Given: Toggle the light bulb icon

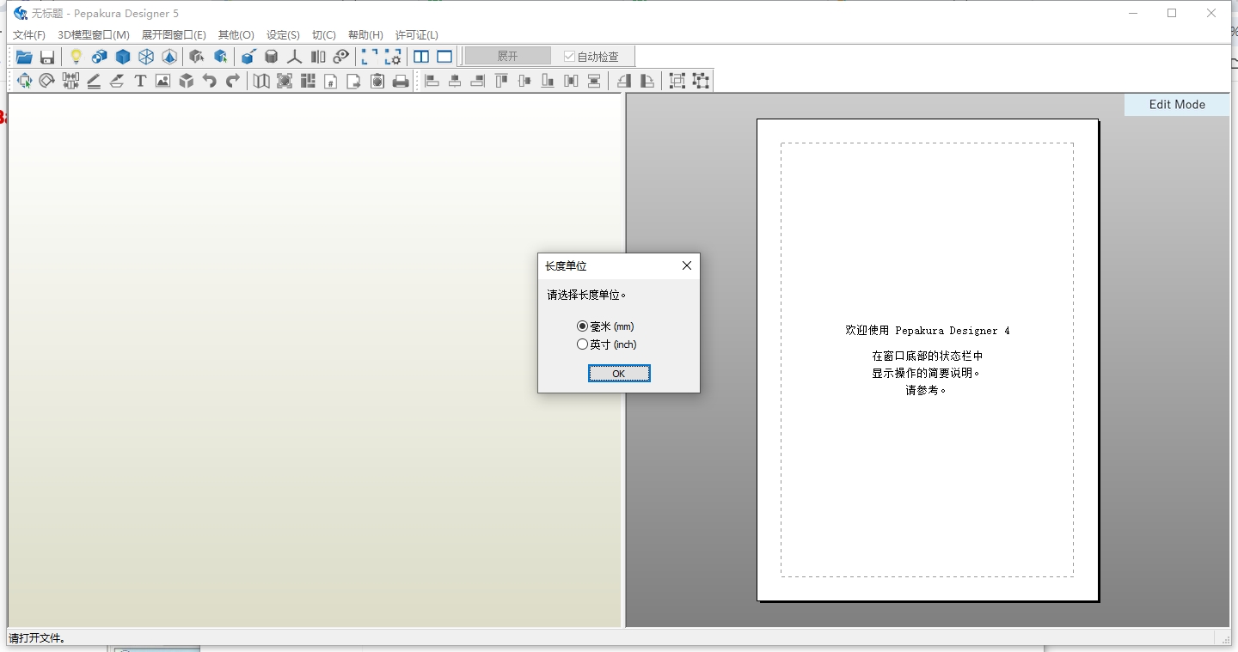Looking at the screenshot, I should pyautogui.click(x=76, y=57).
